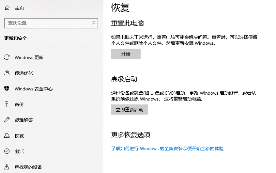Go to the 主页 home page
The width and height of the screenshot is (276, 173).
point(19,8)
